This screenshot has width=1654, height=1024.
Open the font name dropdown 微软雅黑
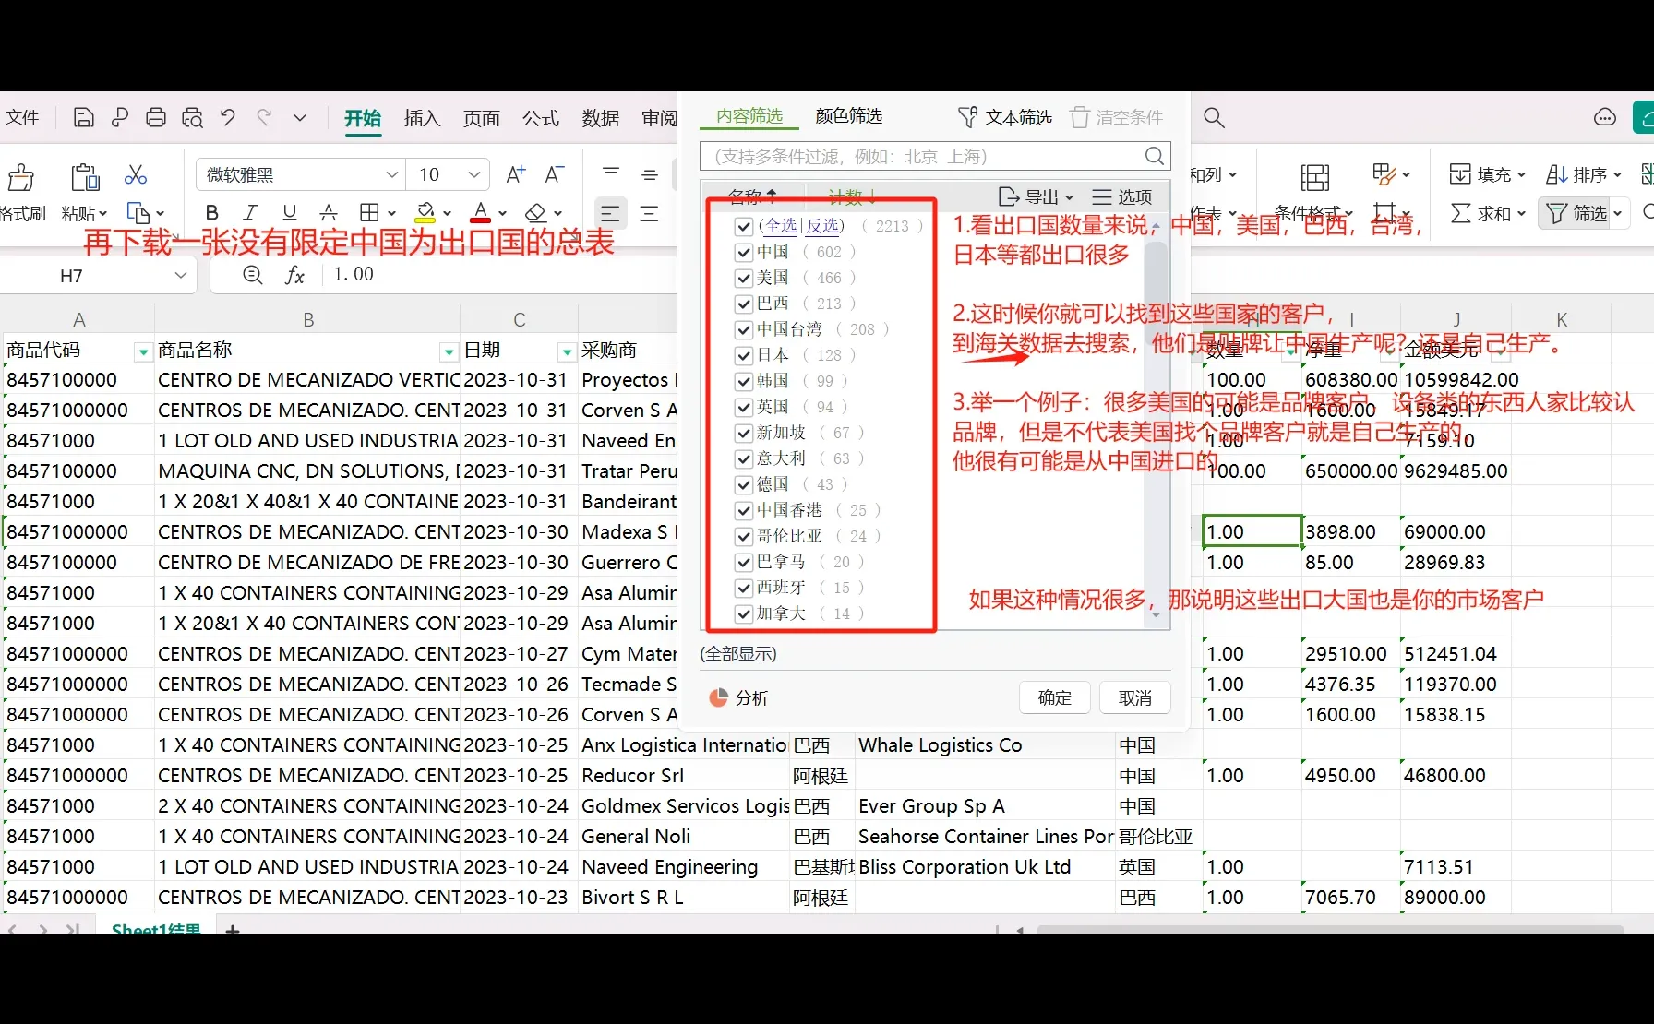pyautogui.click(x=391, y=173)
